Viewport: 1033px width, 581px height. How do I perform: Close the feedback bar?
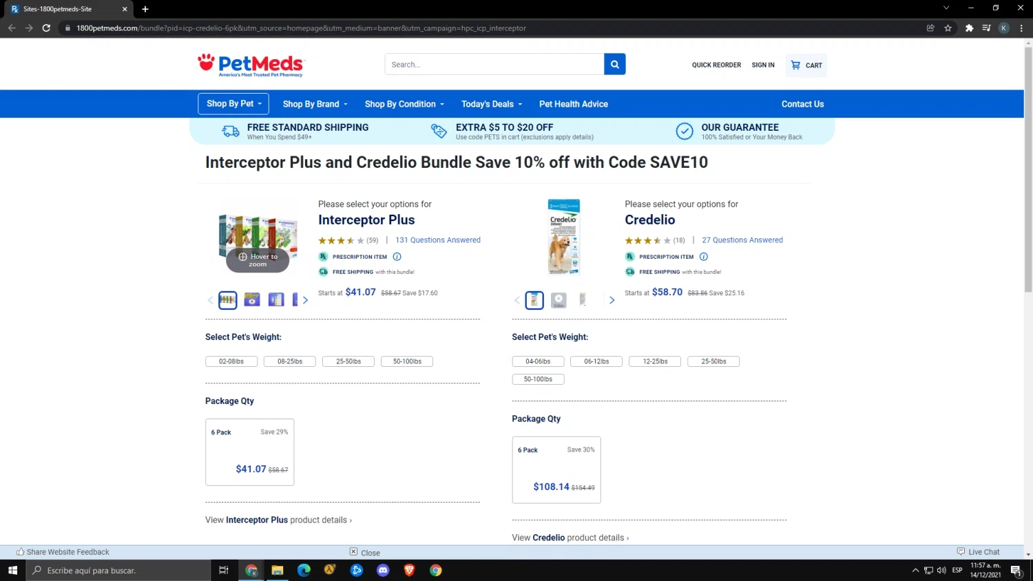coord(364,552)
